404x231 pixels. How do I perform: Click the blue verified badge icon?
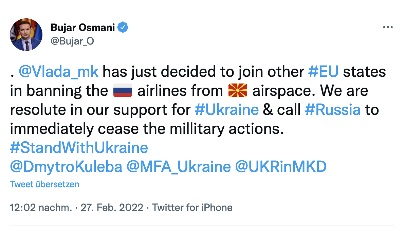(x=123, y=28)
